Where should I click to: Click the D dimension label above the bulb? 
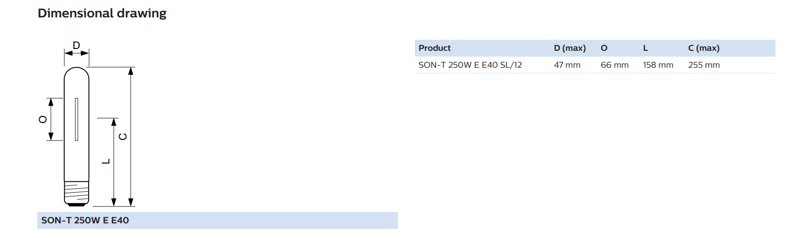[76, 45]
